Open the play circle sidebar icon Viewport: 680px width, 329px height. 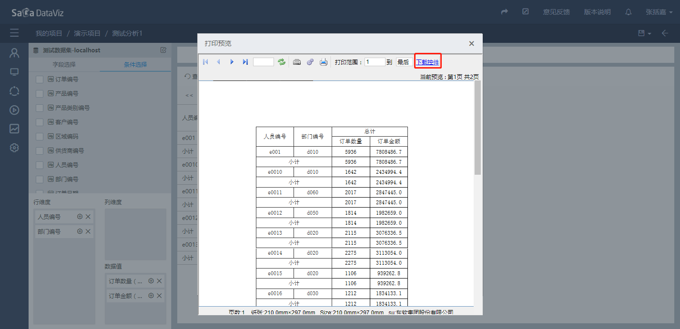14,110
